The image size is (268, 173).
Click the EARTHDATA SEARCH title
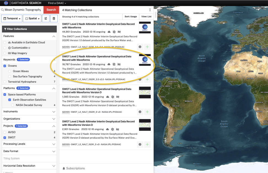[26, 3]
